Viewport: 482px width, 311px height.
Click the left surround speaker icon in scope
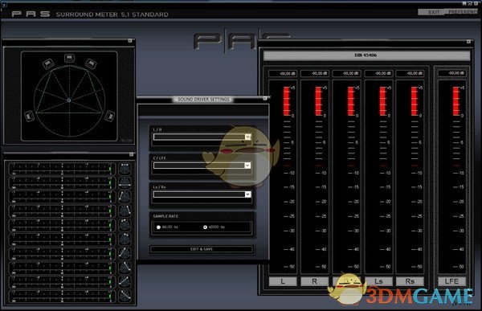tap(30, 116)
